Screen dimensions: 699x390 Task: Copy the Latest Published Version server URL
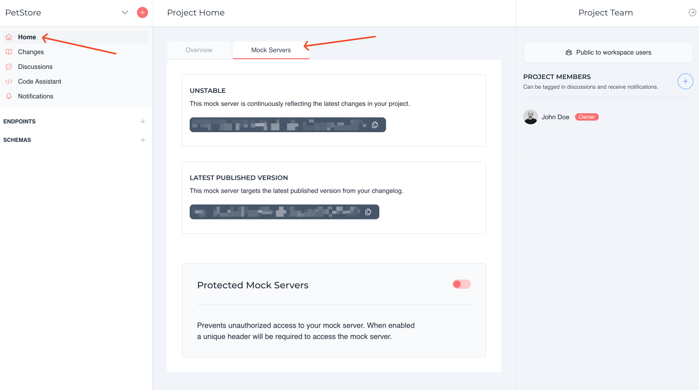click(368, 212)
